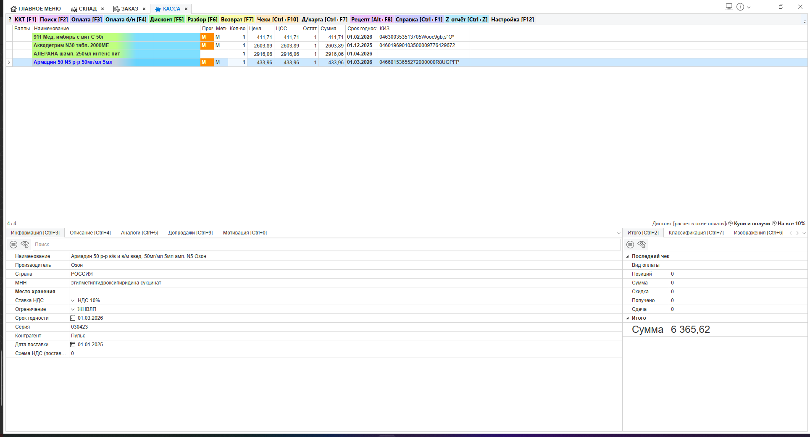
Task: Click the Рецепт [Alt+F8] button
Action: click(372, 20)
